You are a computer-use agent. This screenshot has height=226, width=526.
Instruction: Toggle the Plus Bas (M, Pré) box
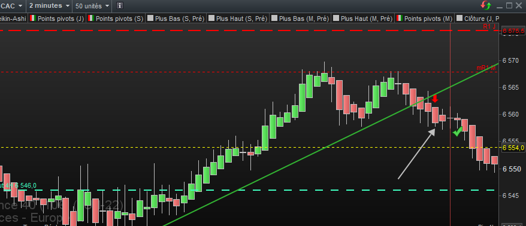pyautogui.click(x=274, y=19)
